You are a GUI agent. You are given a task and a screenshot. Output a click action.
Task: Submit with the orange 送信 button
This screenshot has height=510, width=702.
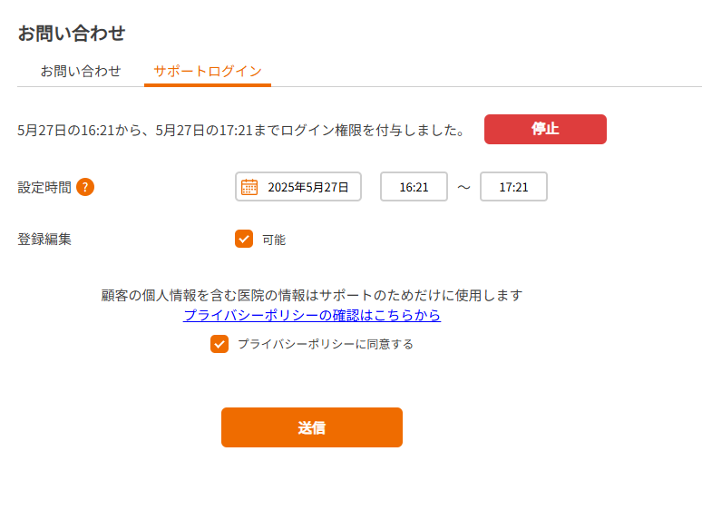coord(312,427)
